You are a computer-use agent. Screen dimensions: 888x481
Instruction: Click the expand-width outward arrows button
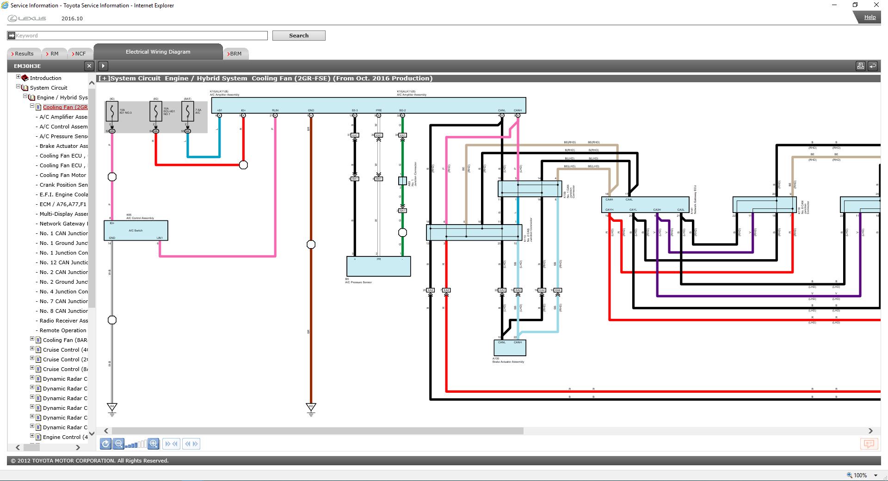coord(191,444)
